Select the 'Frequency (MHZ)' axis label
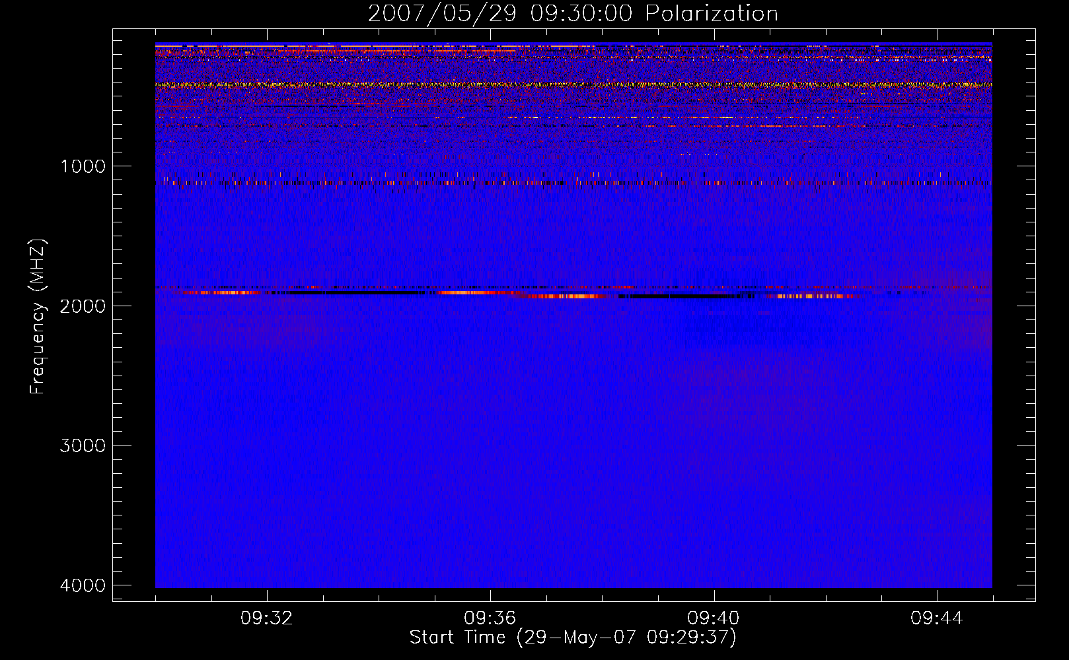 [38, 317]
